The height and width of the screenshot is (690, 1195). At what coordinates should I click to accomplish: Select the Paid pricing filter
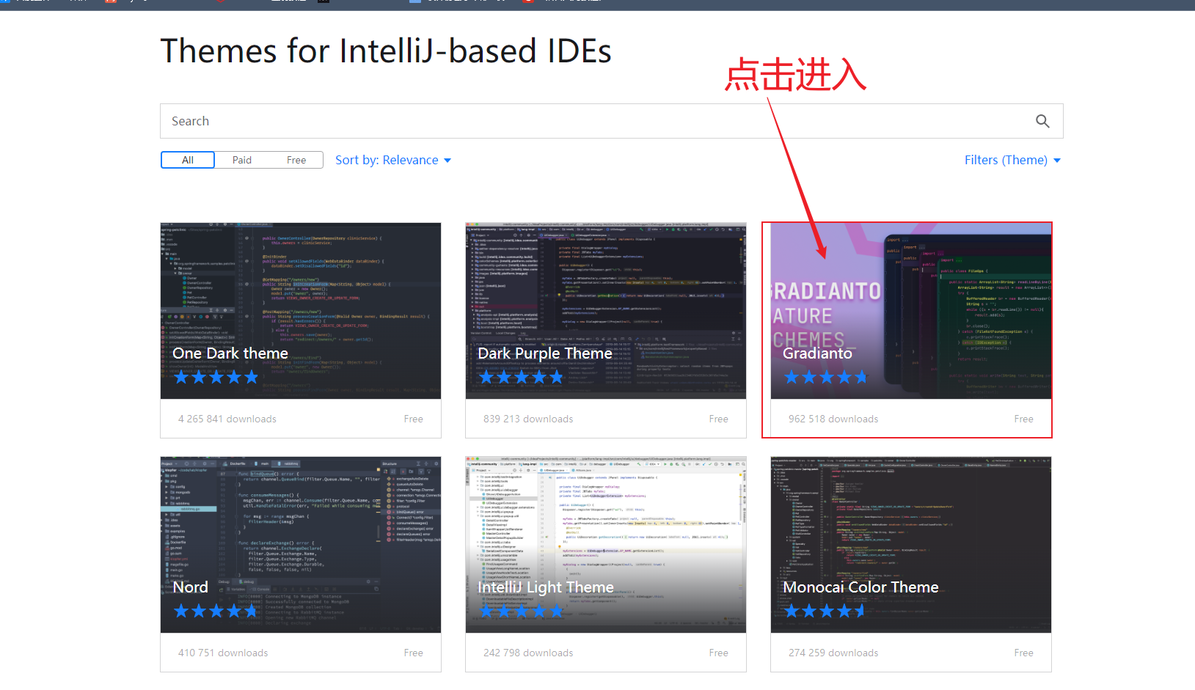(242, 160)
